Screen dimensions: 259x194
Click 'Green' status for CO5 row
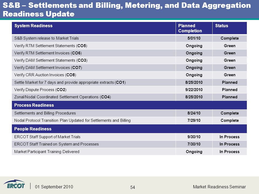(230, 46)
